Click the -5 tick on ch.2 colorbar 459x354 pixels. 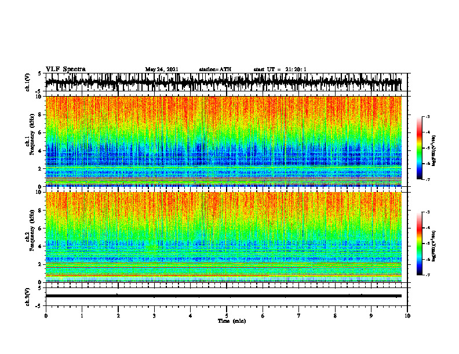coord(427,244)
